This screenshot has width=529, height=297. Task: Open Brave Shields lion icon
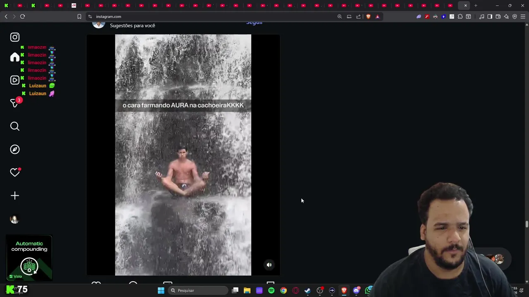pyautogui.click(x=368, y=16)
